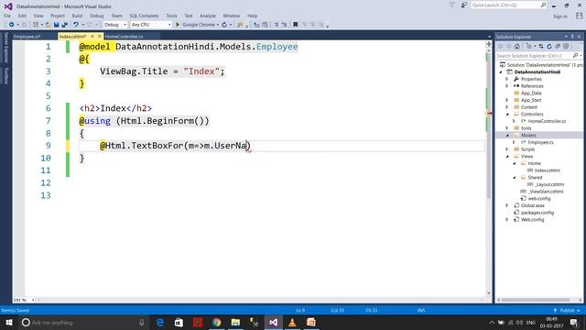586x330 pixels.
Task: Open File Explorer from the taskbar
Action: click(x=235, y=322)
